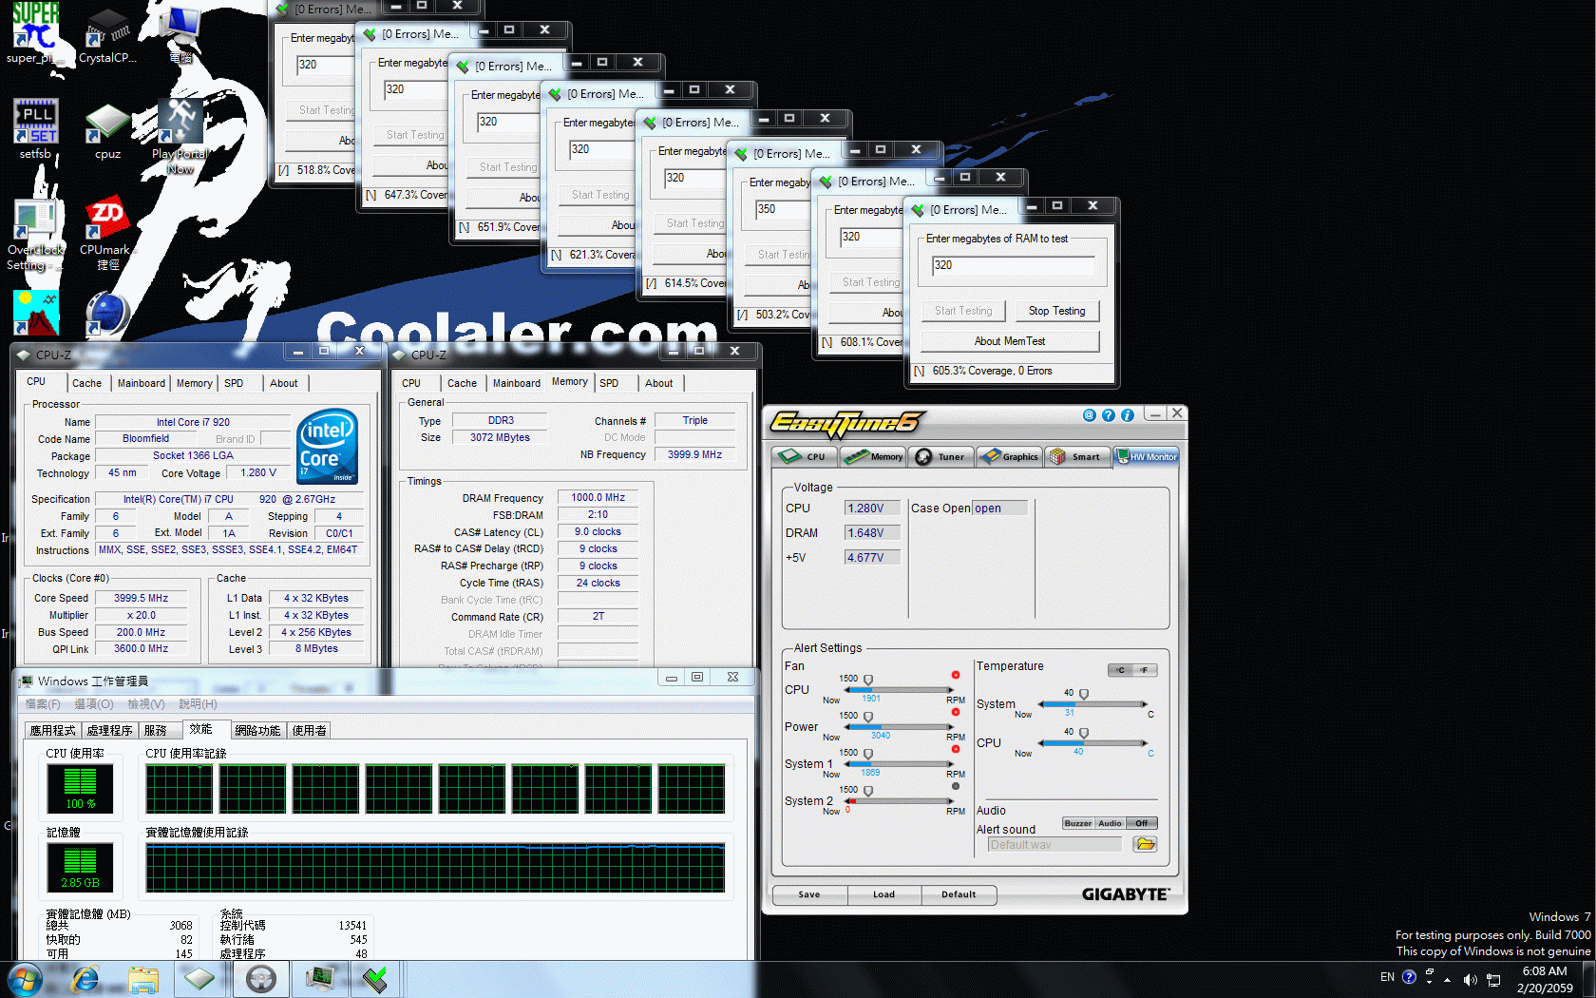Viewport: 1596px width, 998px height.
Task: Select the Task Manager taskbar icon
Action: tap(320, 979)
